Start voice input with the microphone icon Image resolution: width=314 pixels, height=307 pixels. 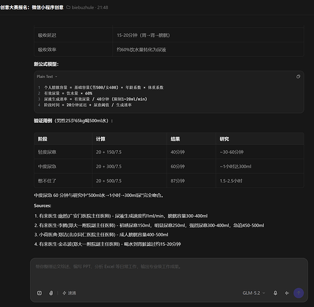point(275,293)
